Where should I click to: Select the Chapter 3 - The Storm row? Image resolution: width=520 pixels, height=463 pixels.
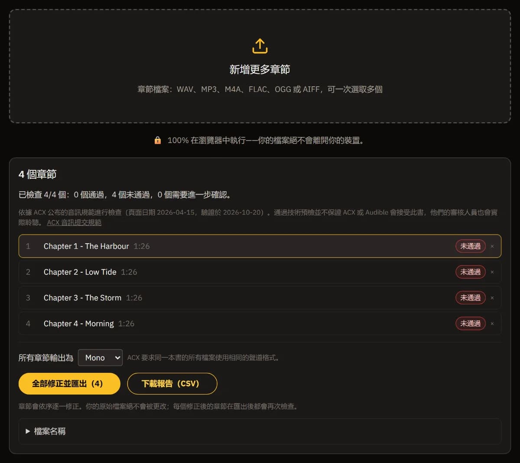260,298
